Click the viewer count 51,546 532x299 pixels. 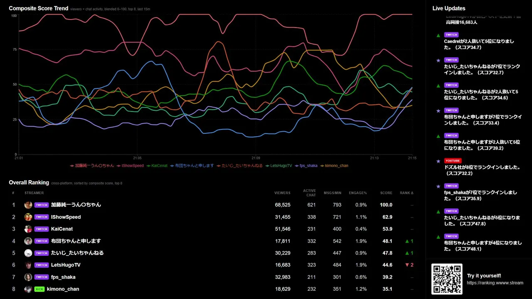(283, 229)
